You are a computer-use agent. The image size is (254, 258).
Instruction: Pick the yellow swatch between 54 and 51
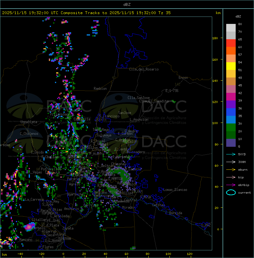pos(231,66)
